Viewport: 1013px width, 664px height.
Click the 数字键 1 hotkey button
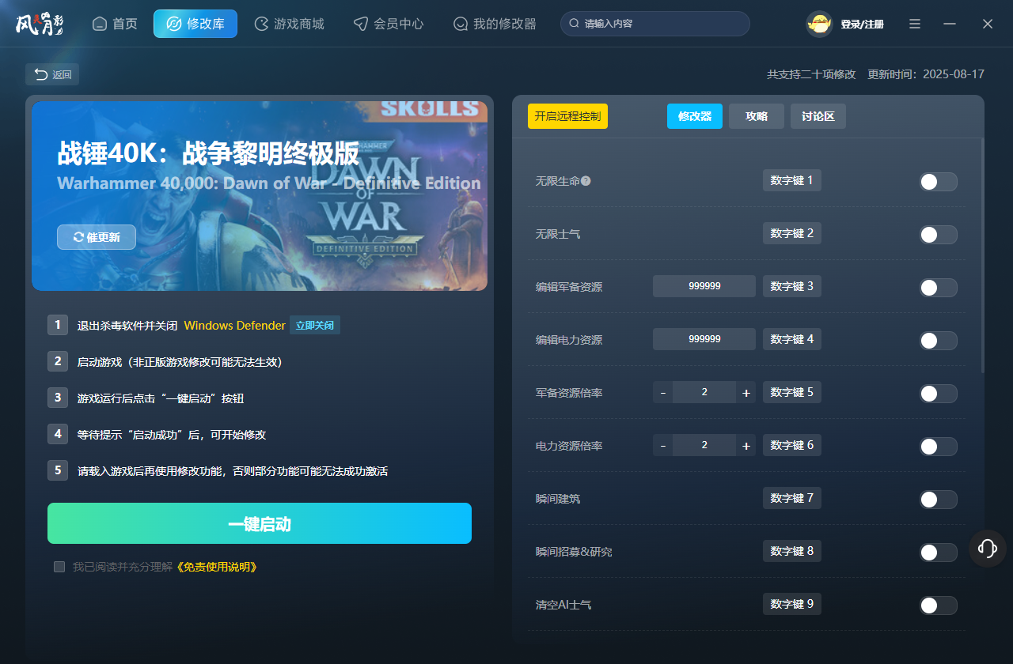pos(792,180)
